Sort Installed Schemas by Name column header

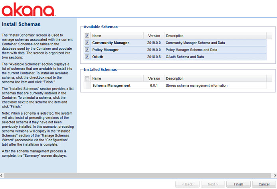(x=117, y=78)
